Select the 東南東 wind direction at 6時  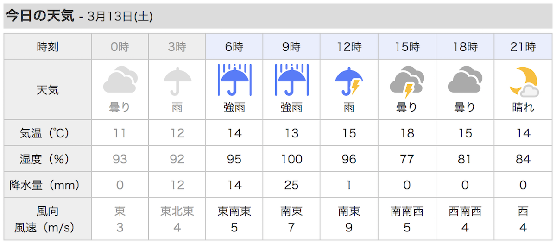tap(234, 212)
